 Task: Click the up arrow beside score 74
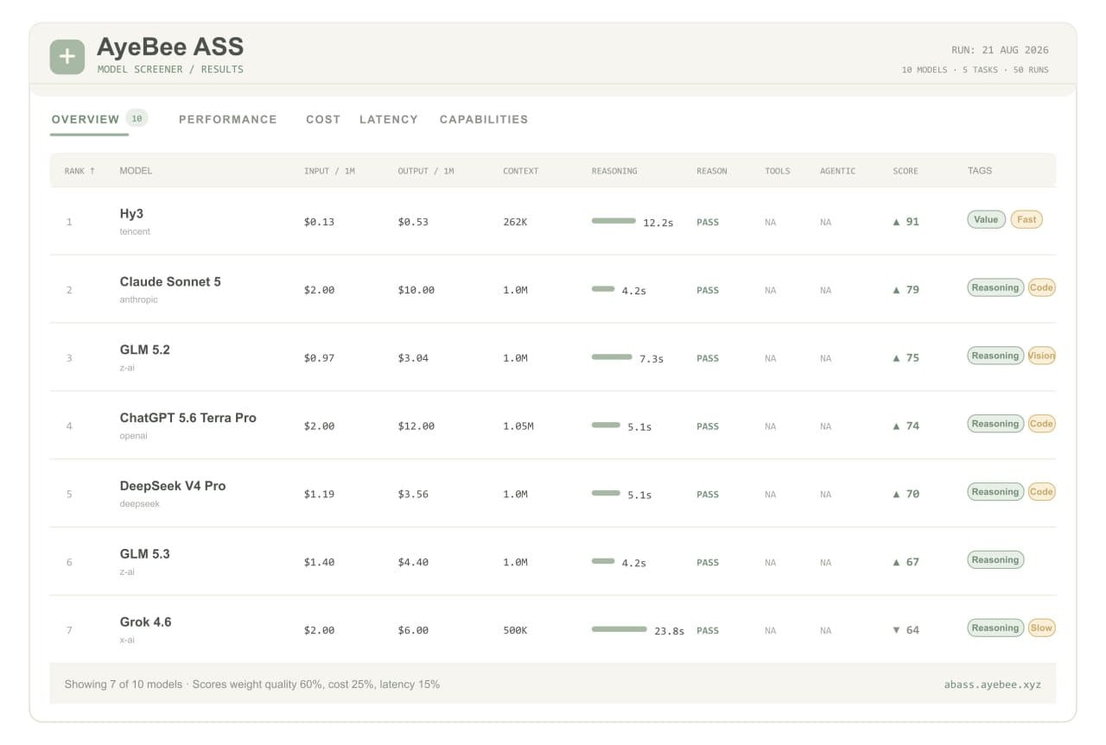pos(897,426)
